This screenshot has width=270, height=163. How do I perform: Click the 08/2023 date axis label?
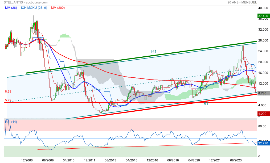click(x=236, y=160)
